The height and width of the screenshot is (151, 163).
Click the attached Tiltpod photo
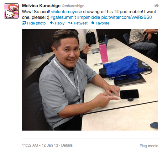(90, 80)
